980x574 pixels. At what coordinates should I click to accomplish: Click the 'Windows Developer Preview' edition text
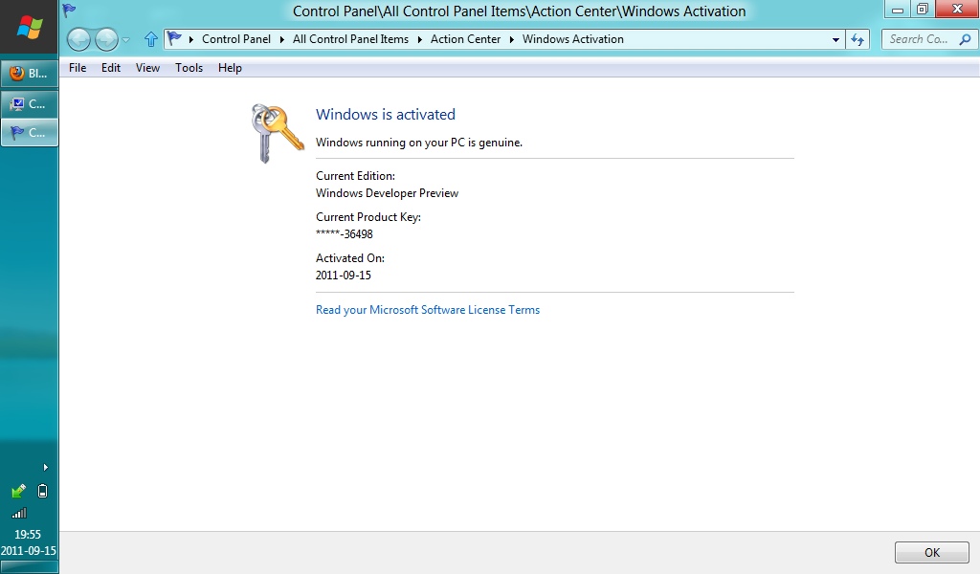tap(387, 193)
